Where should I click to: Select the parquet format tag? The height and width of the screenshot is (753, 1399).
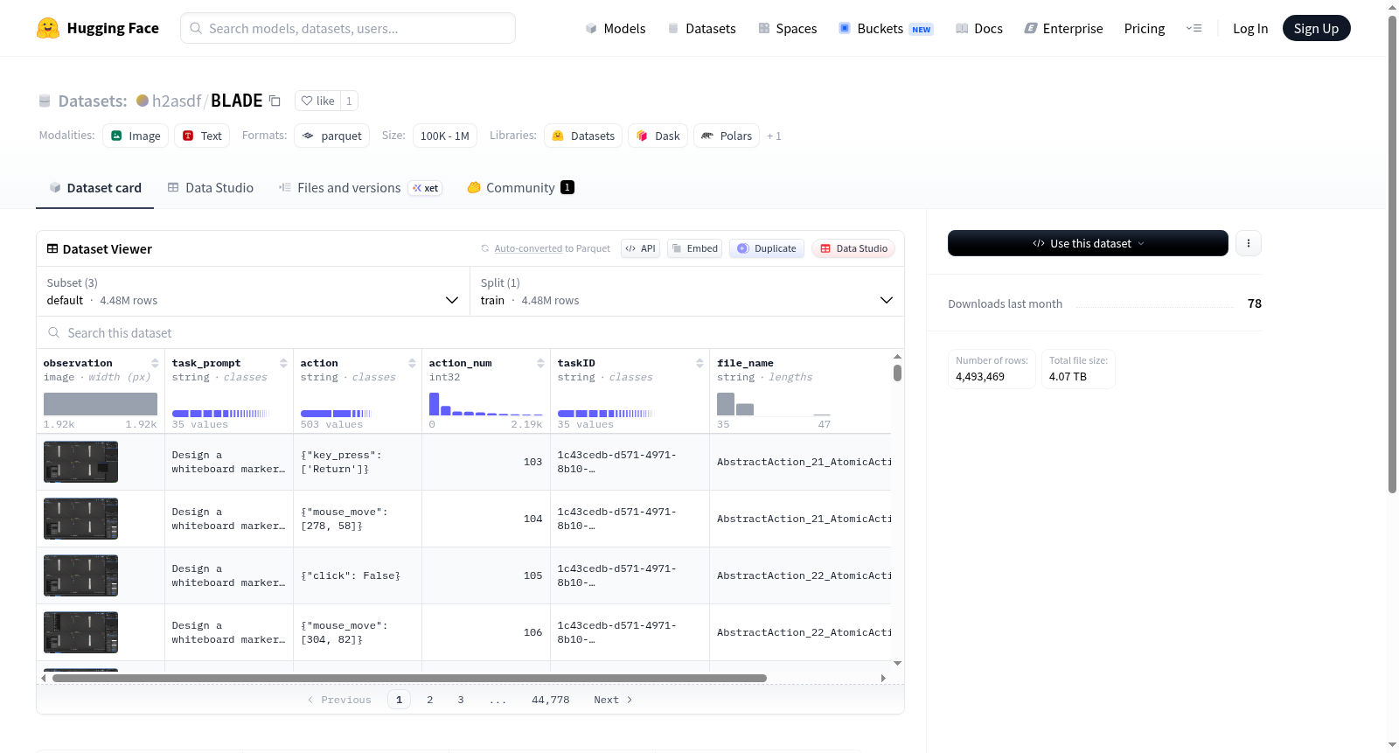(x=331, y=136)
